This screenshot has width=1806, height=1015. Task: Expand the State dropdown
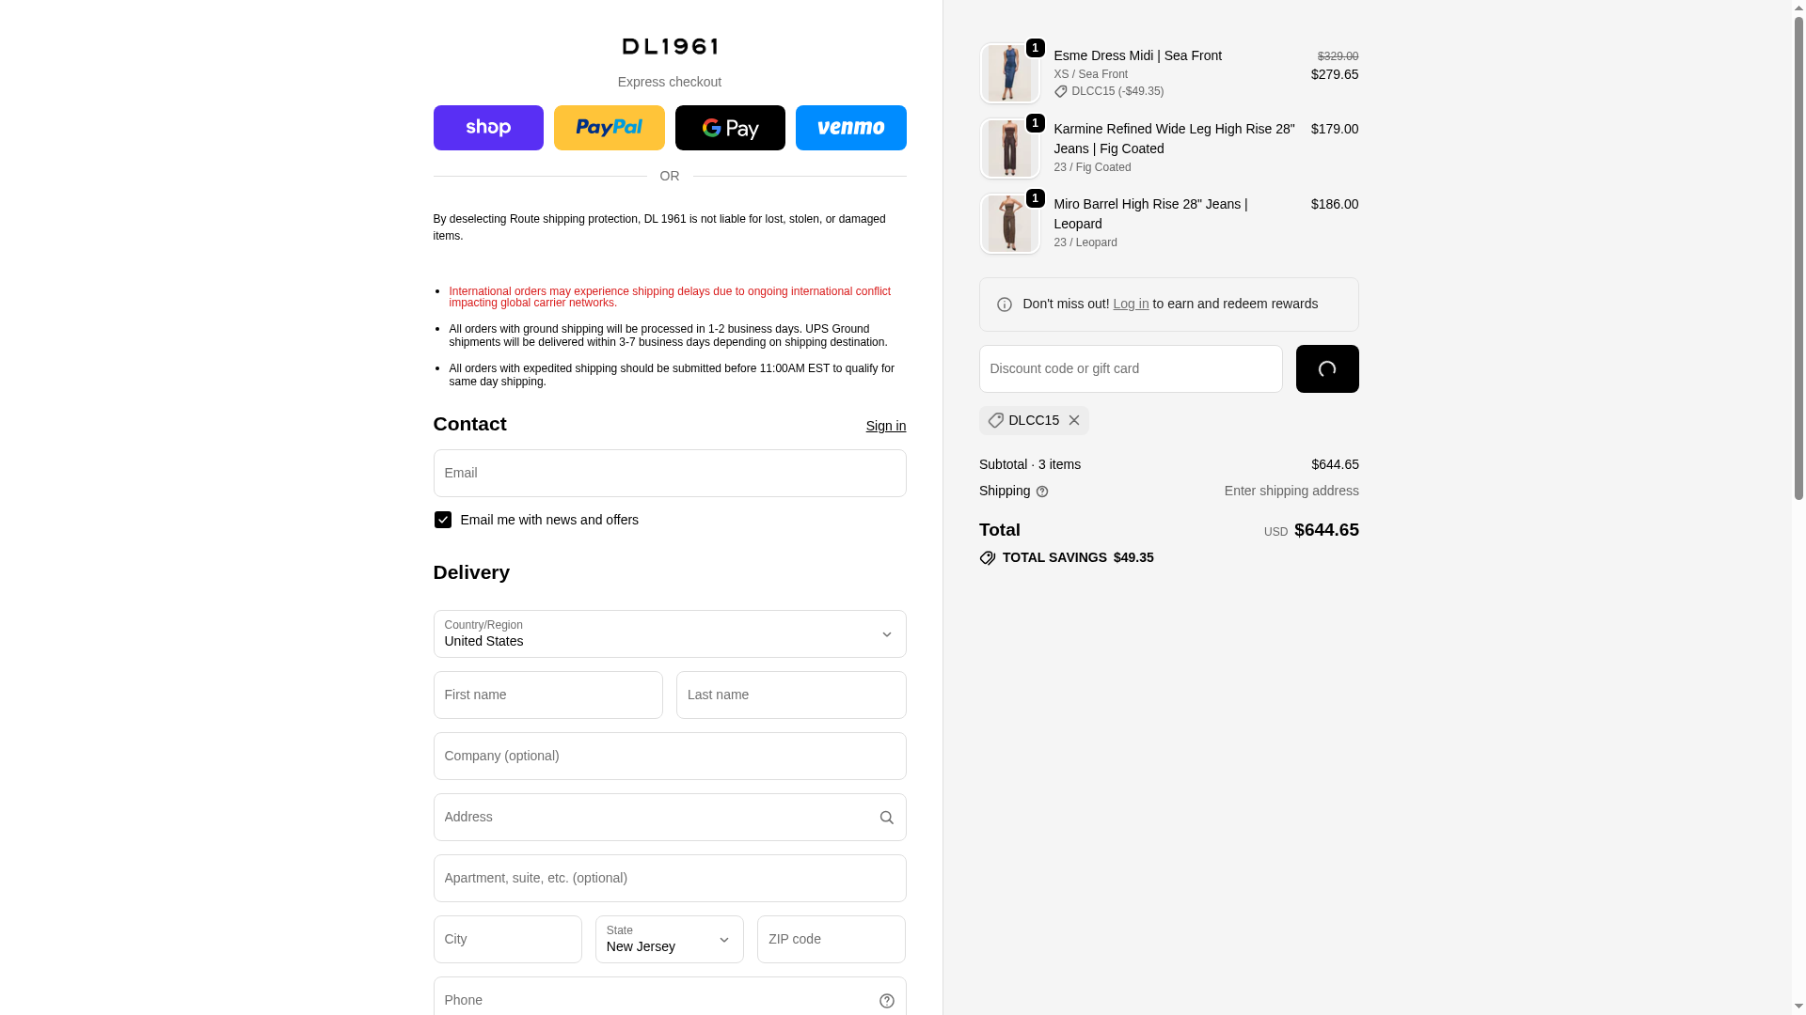point(669,940)
